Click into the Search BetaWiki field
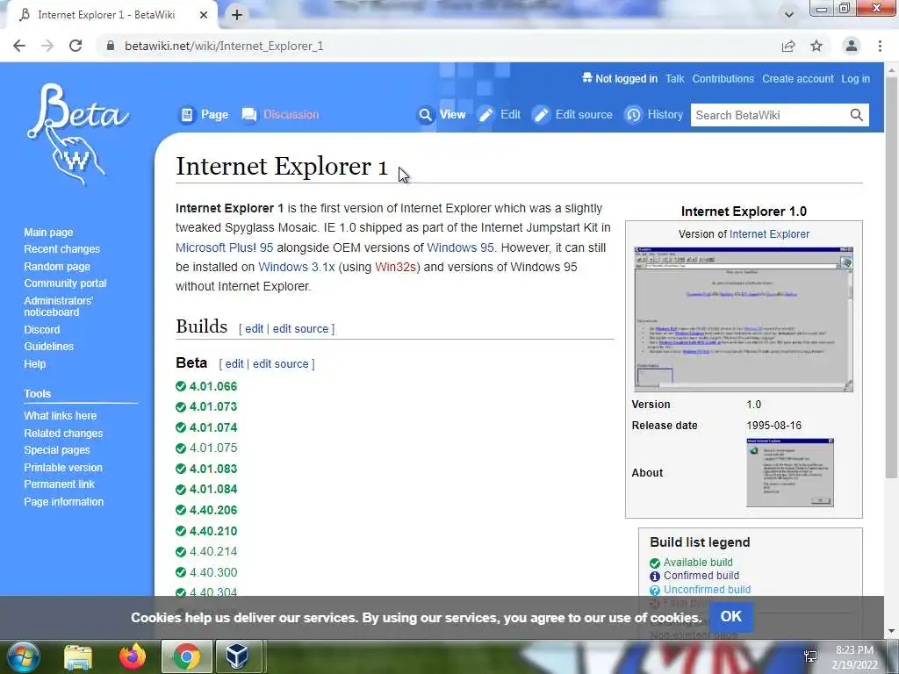Screen dimensions: 899x674 pyautogui.click(x=768, y=115)
